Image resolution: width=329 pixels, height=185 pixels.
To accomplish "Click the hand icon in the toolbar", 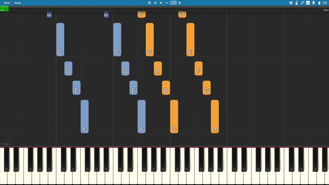I will 319,3.
